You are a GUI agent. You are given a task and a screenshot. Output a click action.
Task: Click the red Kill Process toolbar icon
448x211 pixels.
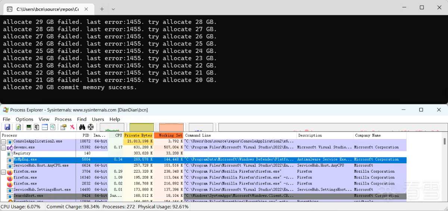72,127
